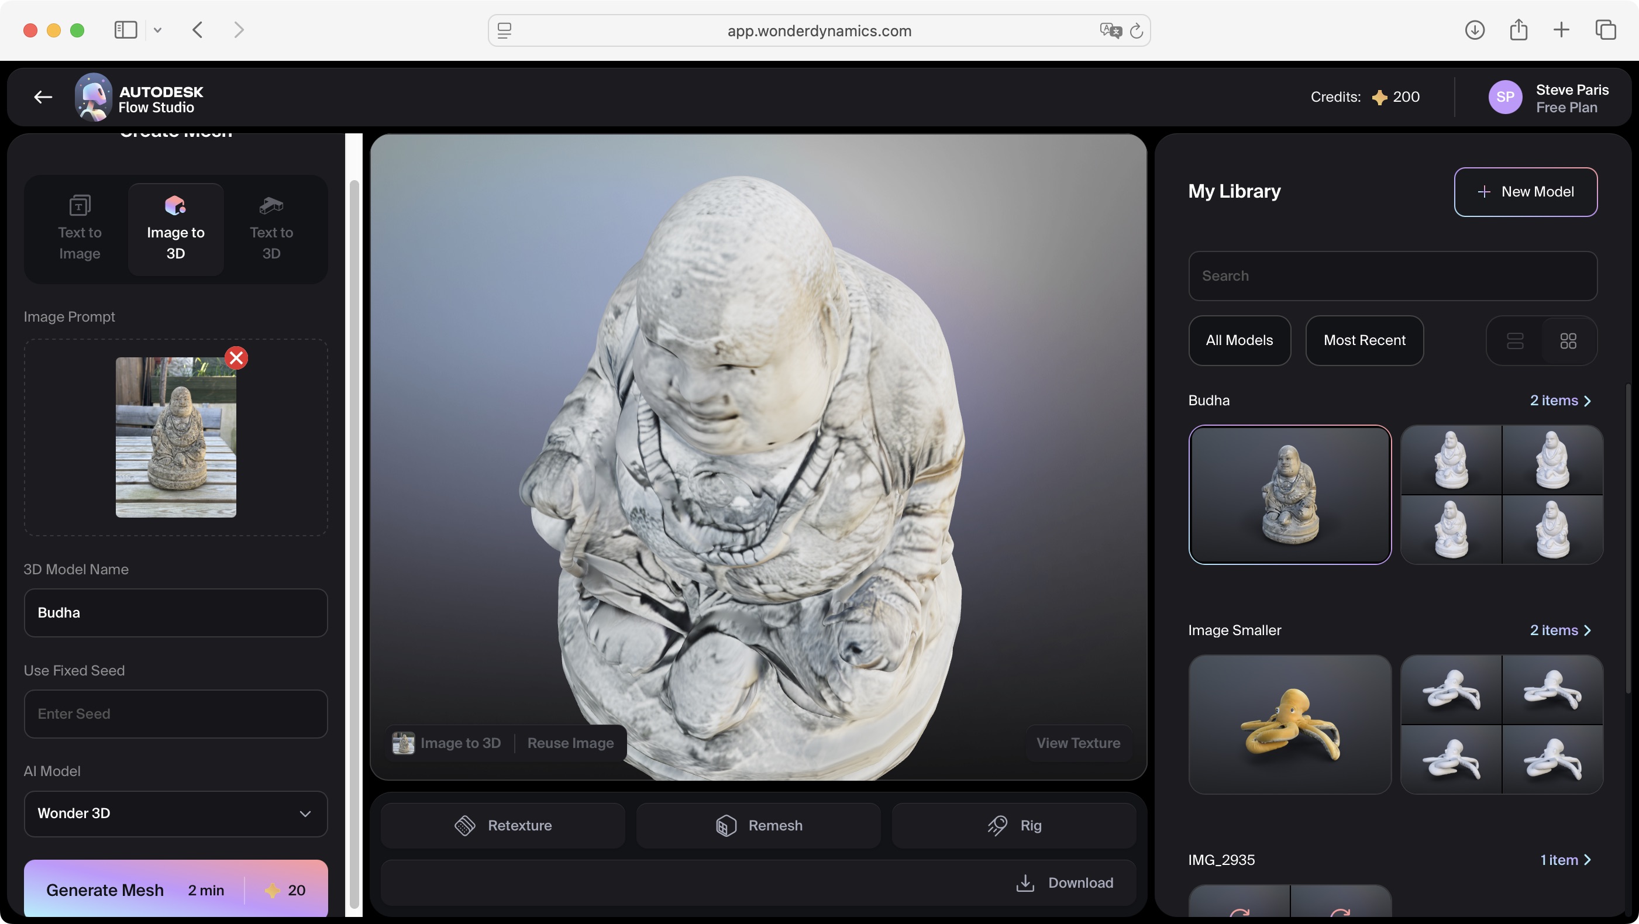Filter library by All Models
This screenshot has height=924, width=1639.
[1239, 340]
